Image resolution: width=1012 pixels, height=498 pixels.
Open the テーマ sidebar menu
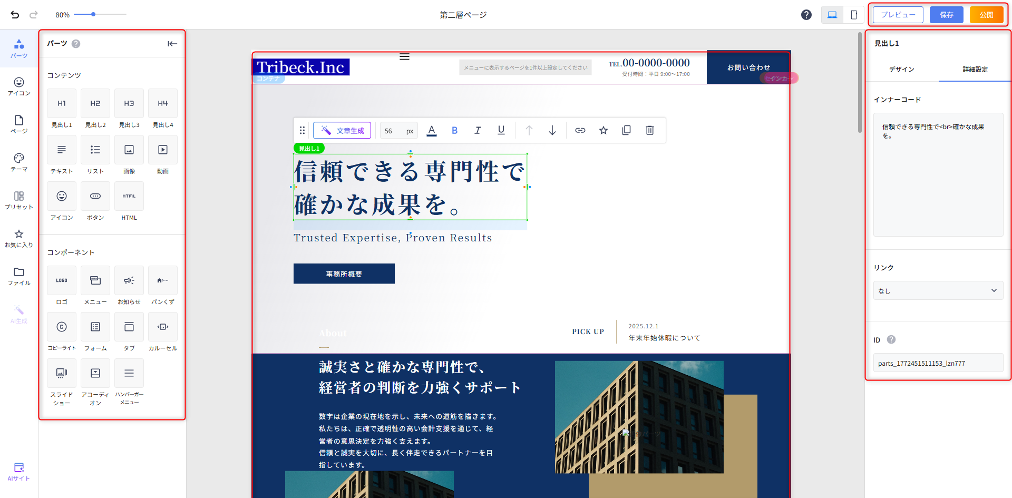[19, 162]
